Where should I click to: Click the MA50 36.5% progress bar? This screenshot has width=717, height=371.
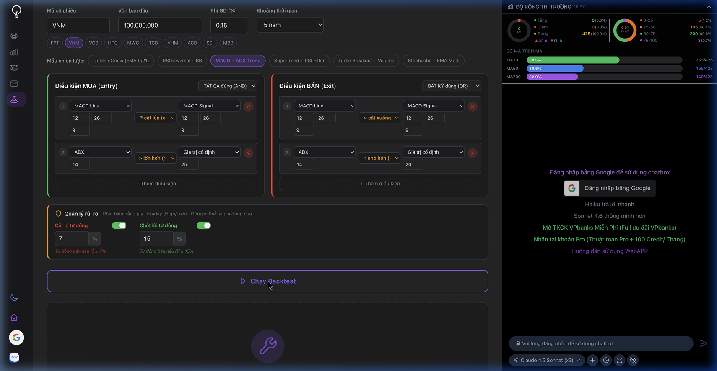coord(604,69)
